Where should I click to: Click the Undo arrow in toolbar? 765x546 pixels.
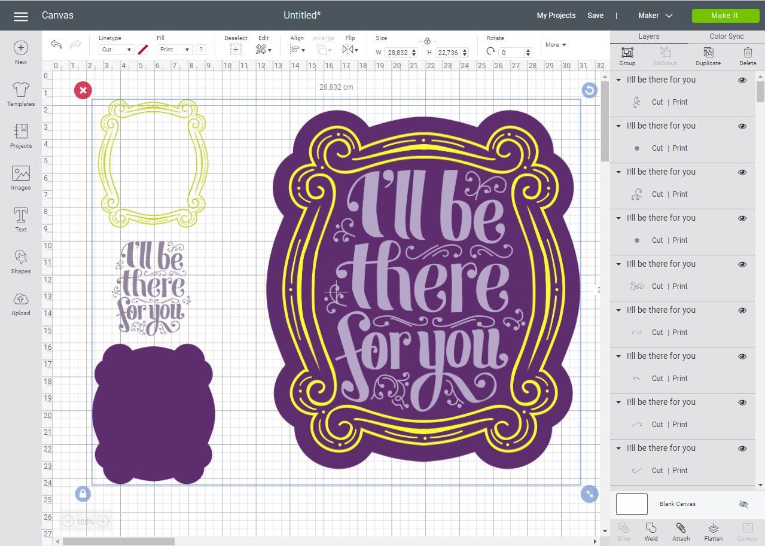pos(56,44)
